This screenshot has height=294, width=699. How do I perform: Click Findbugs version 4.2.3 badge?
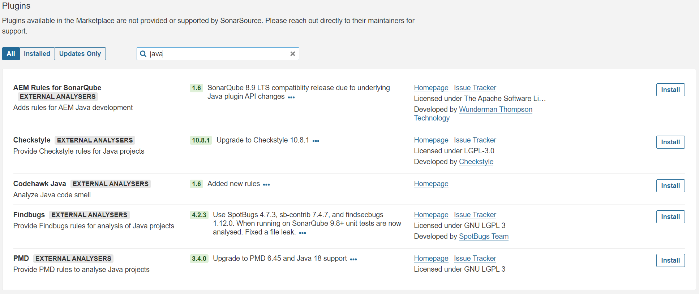[x=199, y=215]
